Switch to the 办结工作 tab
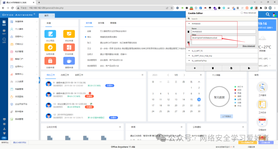 pyautogui.click(x=65, y=75)
